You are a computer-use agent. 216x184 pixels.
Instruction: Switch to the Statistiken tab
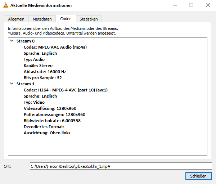89,19
